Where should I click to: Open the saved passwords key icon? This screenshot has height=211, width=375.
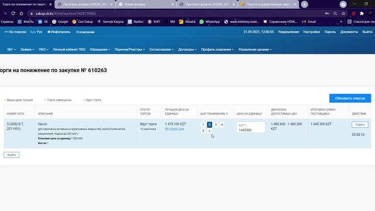[327, 13]
